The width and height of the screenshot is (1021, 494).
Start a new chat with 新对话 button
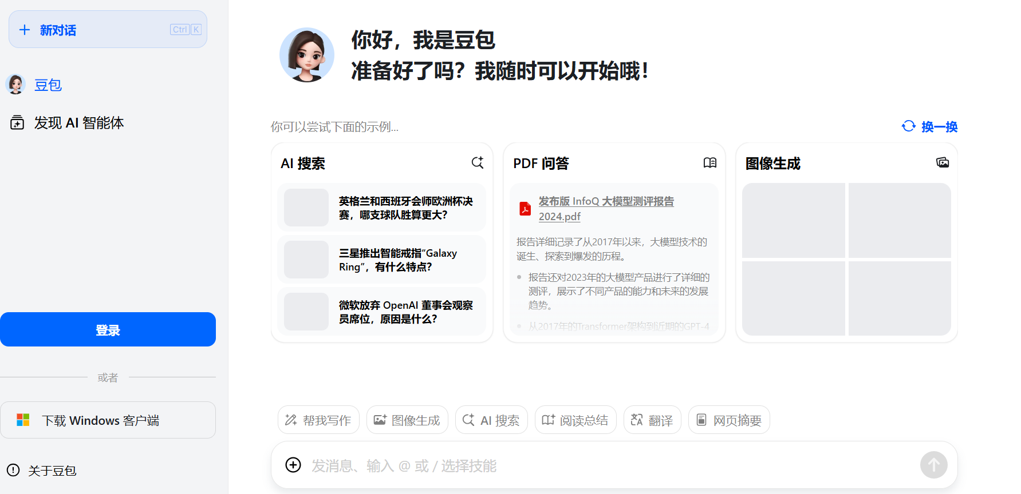click(x=108, y=29)
